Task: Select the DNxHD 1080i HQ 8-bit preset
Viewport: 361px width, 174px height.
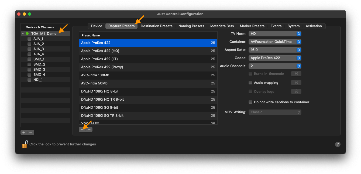Action: 148,91
